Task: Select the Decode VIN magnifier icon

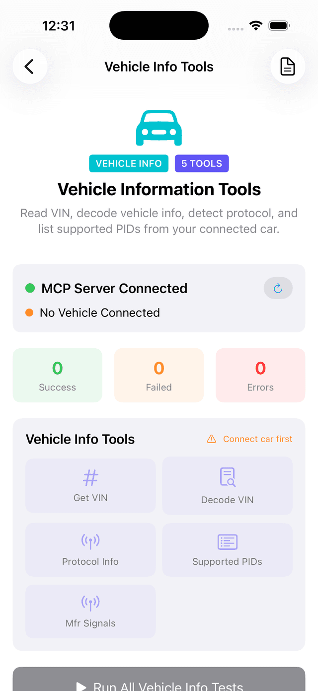Action: click(x=227, y=476)
